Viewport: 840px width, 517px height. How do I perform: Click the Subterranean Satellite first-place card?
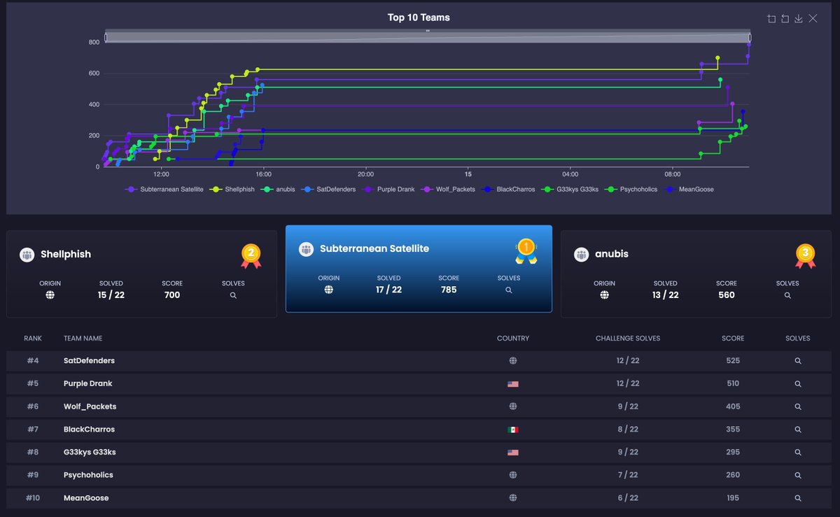click(x=419, y=269)
